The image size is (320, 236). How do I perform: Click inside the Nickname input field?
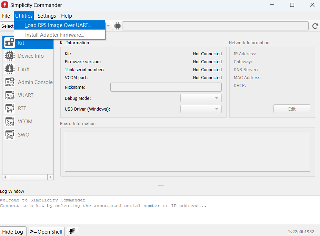click(166, 87)
